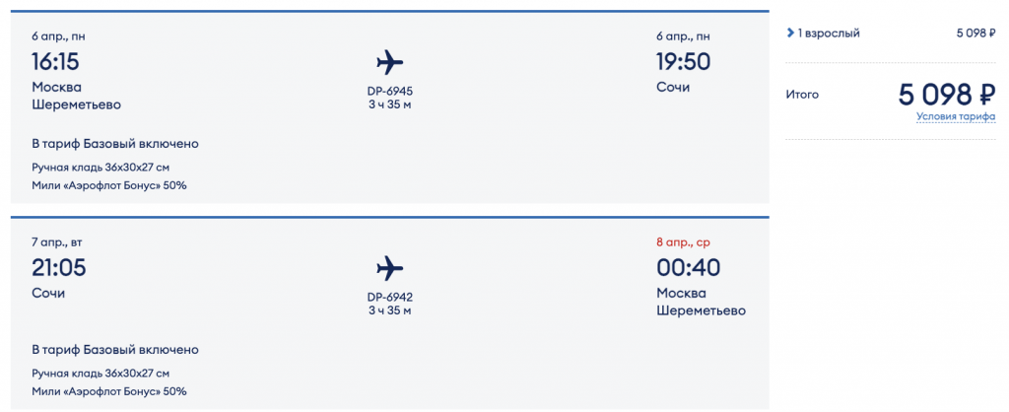Click В тариф Базовый включено under the 16:15 flight
Screen dimensions: 1009x412
[x=114, y=144]
